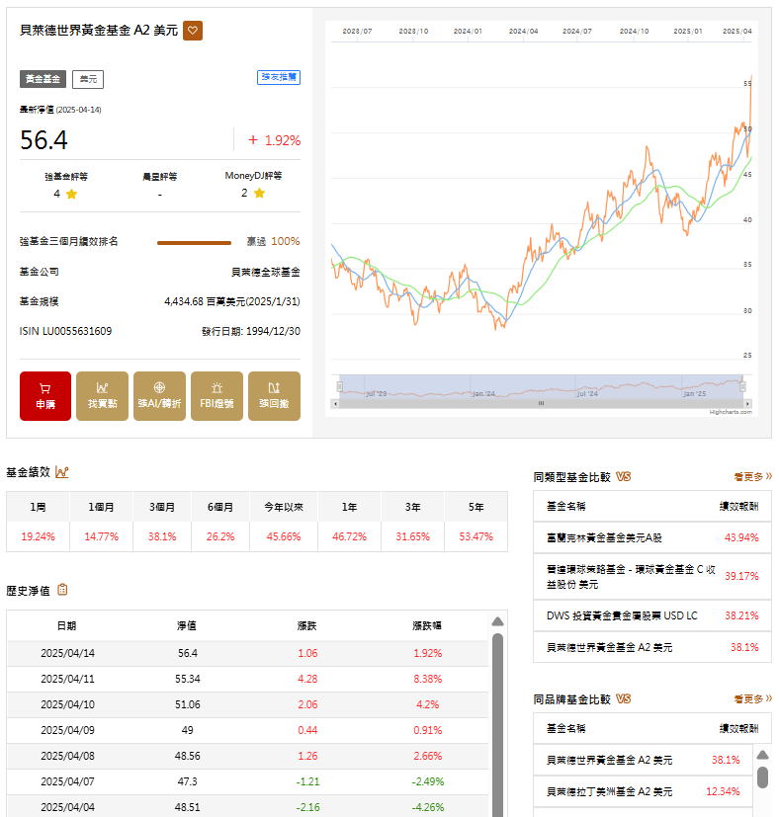Click the 2025/04/14 date row
779x817 pixels.
point(248,653)
